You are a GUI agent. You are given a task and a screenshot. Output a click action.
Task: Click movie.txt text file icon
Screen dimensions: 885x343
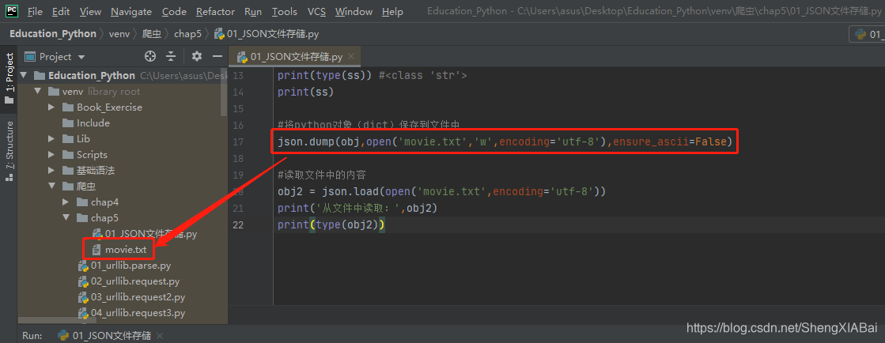96,250
